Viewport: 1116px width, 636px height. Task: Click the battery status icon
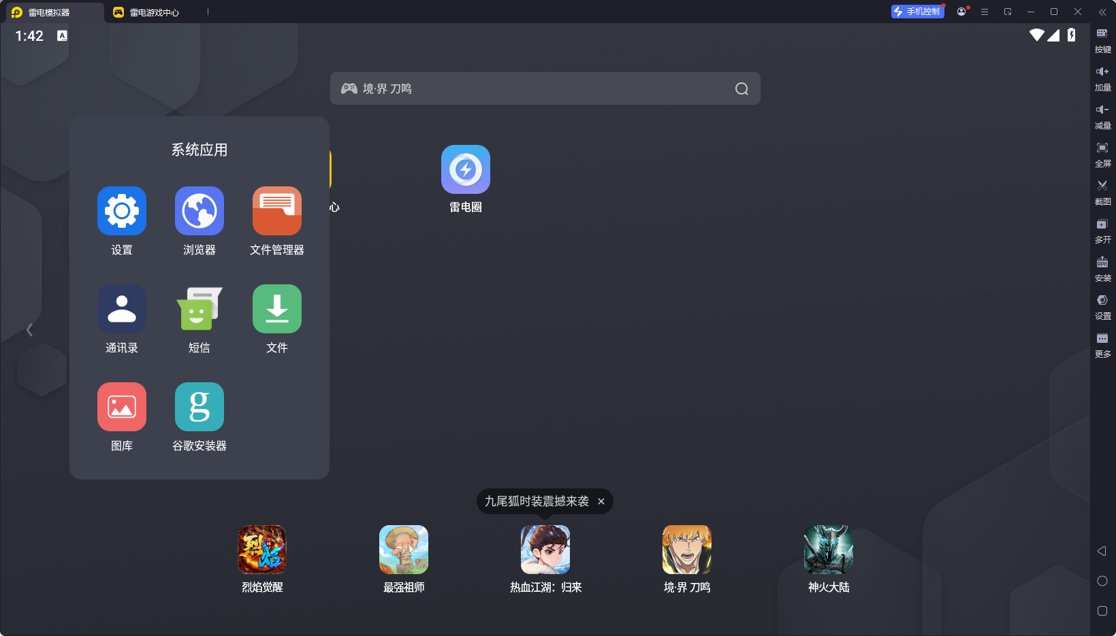pyautogui.click(x=1072, y=35)
